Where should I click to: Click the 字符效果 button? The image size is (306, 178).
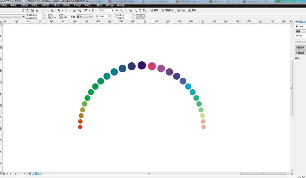point(300,48)
